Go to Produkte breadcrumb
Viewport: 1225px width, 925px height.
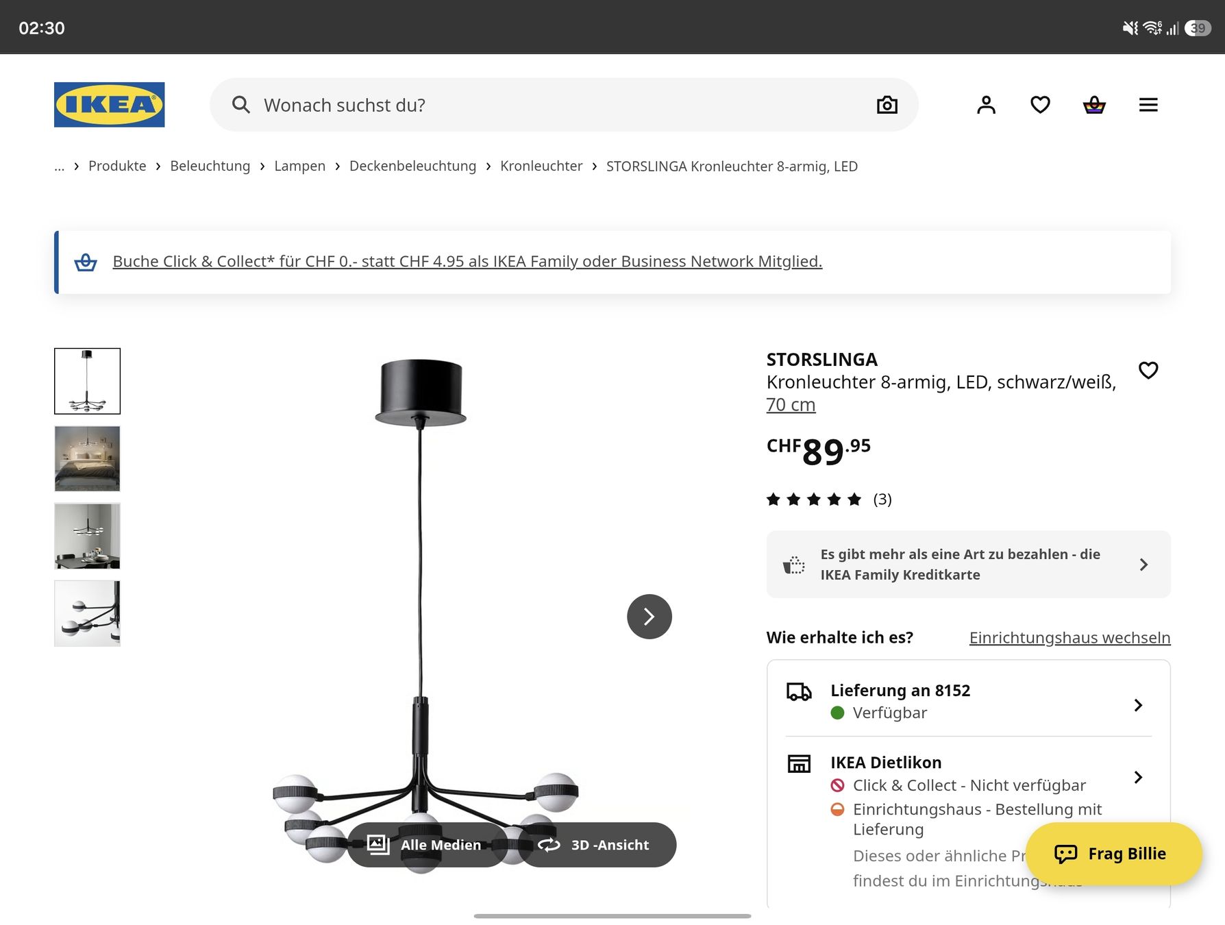click(117, 166)
